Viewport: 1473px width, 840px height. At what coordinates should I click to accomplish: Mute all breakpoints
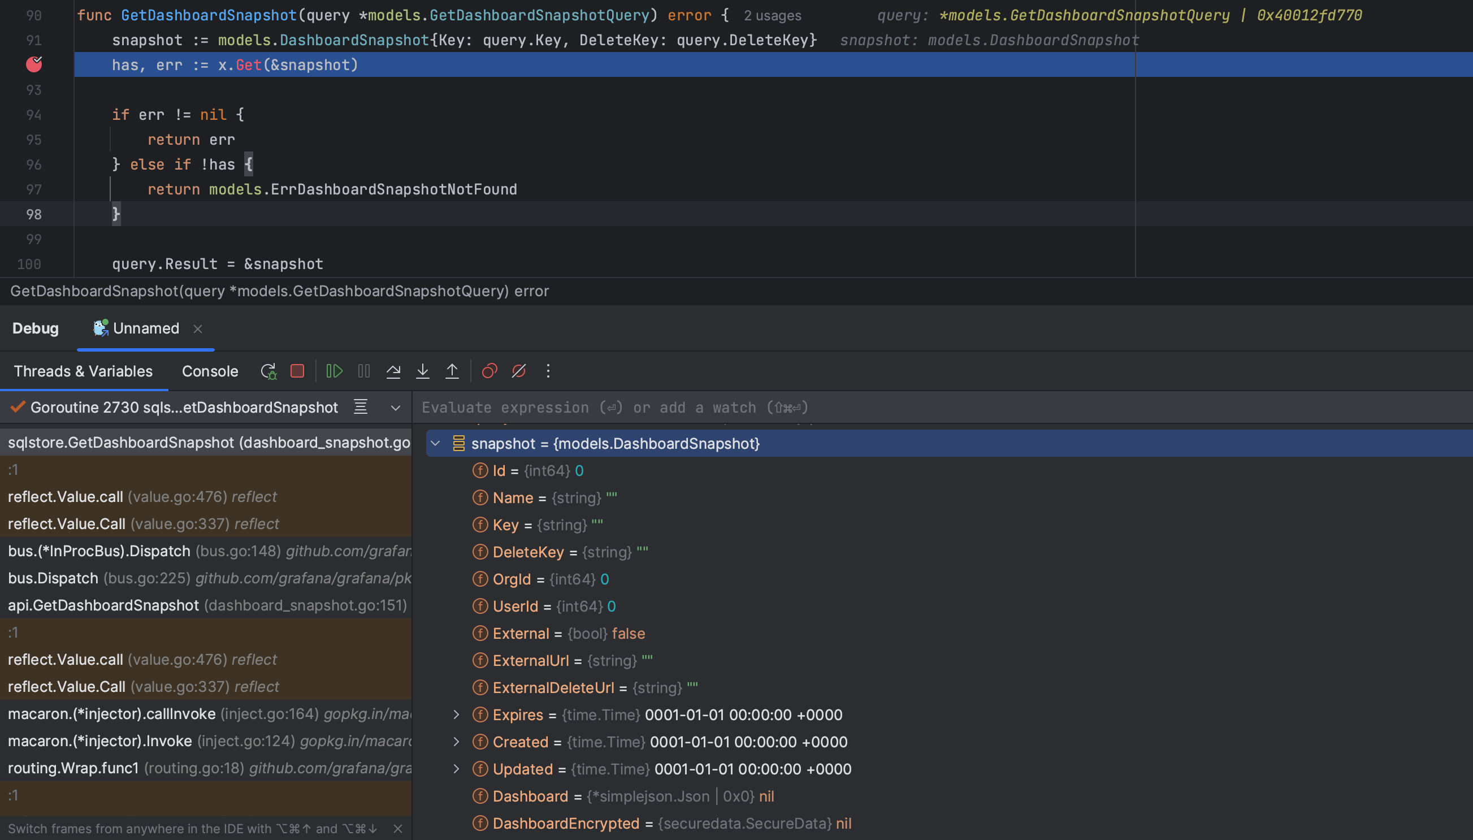[518, 371]
